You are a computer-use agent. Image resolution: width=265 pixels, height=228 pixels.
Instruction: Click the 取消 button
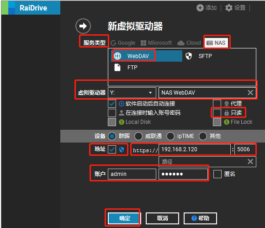tap(162, 218)
